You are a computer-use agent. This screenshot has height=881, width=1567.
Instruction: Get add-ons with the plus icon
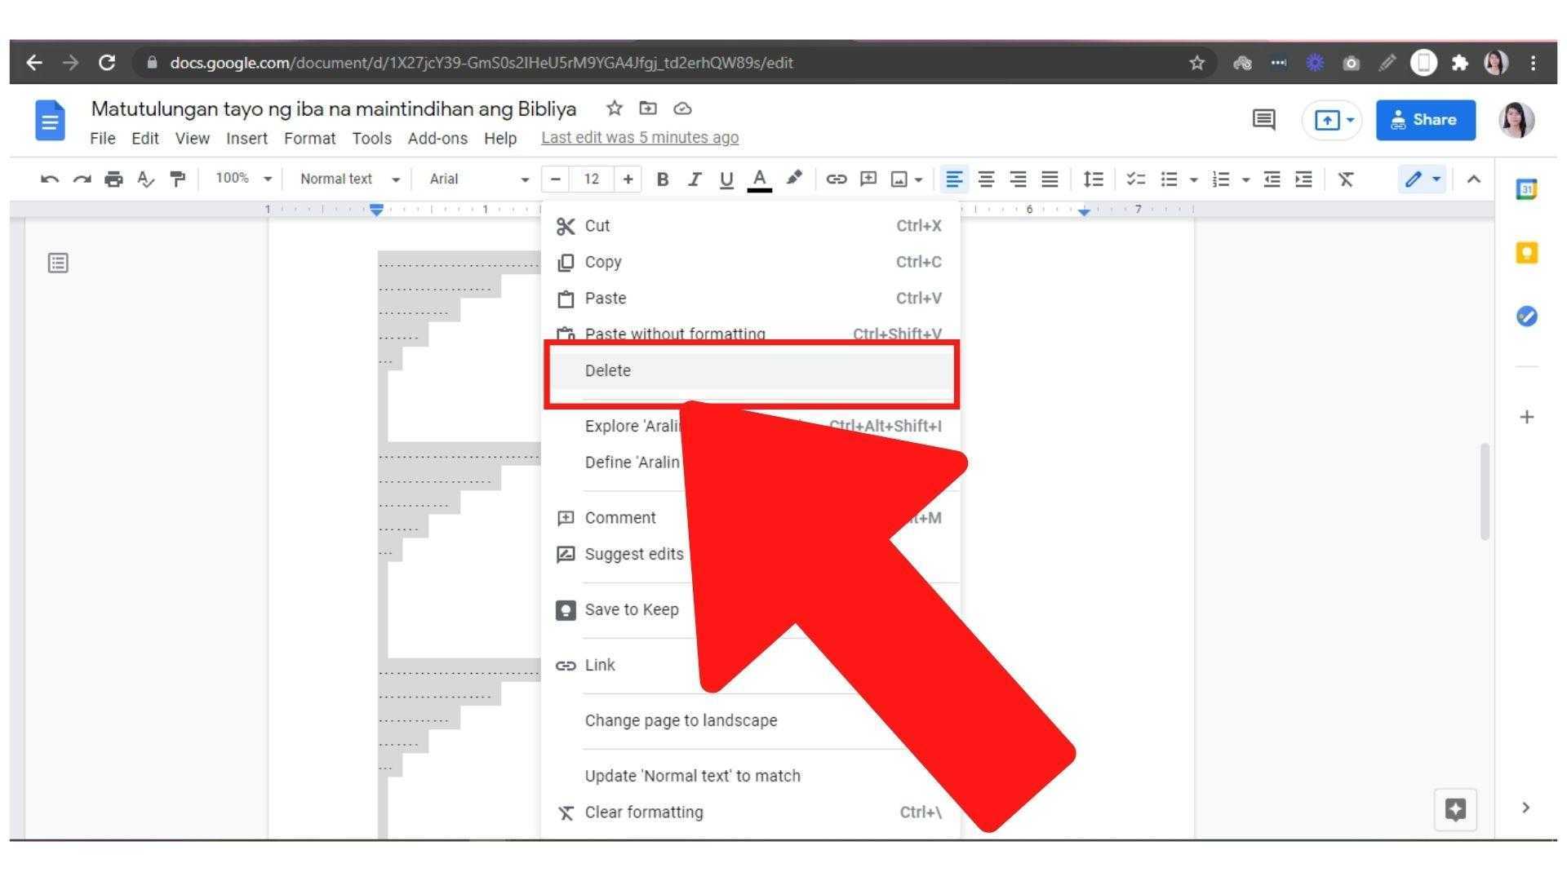tap(1527, 417)
